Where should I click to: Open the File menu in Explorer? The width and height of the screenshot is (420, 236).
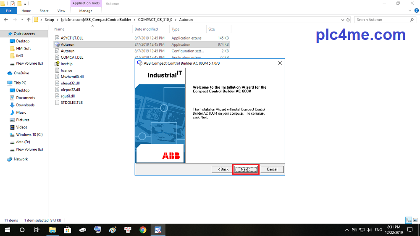point(8,11)
